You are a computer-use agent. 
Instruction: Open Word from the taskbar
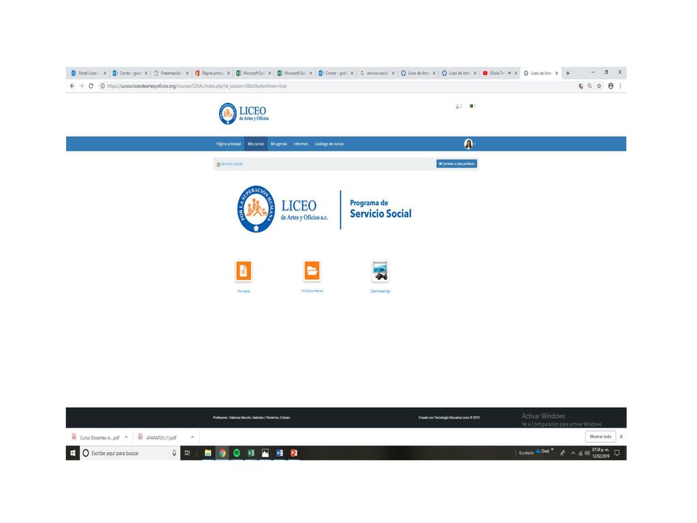point(279,453)
